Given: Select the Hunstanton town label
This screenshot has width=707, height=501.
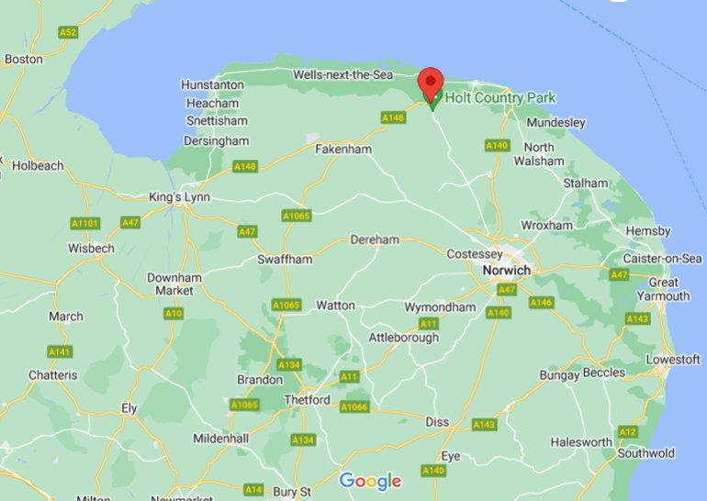Looking at the screenshot, I should coord(212,84).
